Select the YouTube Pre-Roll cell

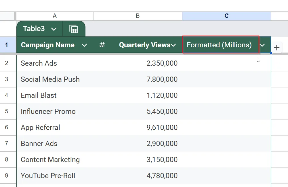(x=55, y=176)
